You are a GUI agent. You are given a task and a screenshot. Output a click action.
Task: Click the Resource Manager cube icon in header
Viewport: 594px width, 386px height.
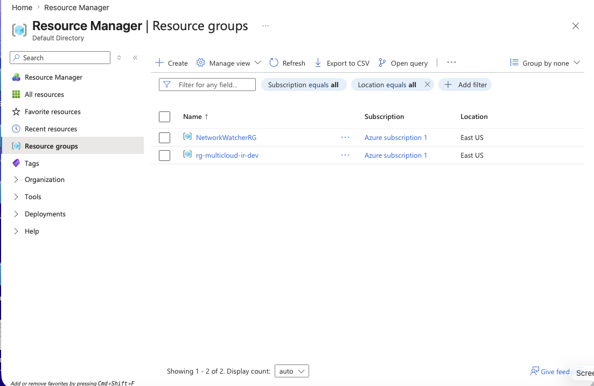19,30
